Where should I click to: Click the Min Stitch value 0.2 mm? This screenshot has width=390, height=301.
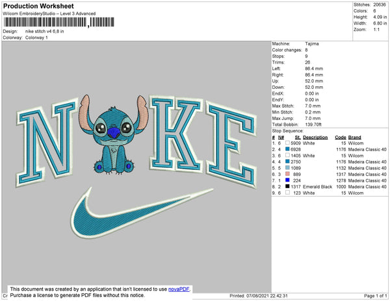point(313,112)
